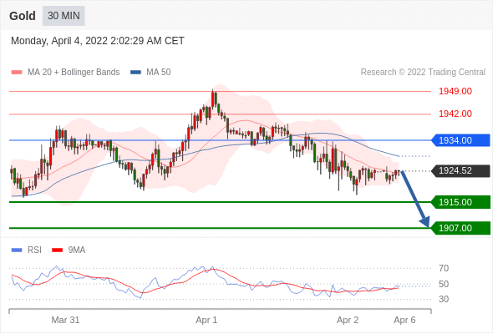Toggle the RSI legend entry
Screen dimensions: 493x334
pos(27,250)
